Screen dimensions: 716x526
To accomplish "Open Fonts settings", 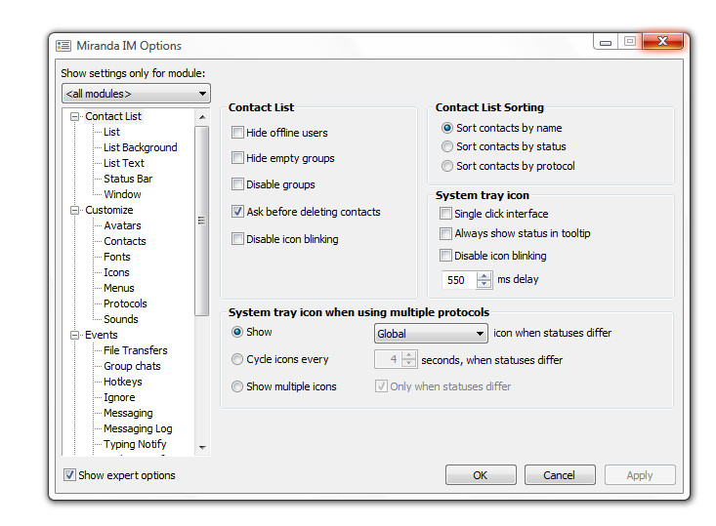I will 117,257.
